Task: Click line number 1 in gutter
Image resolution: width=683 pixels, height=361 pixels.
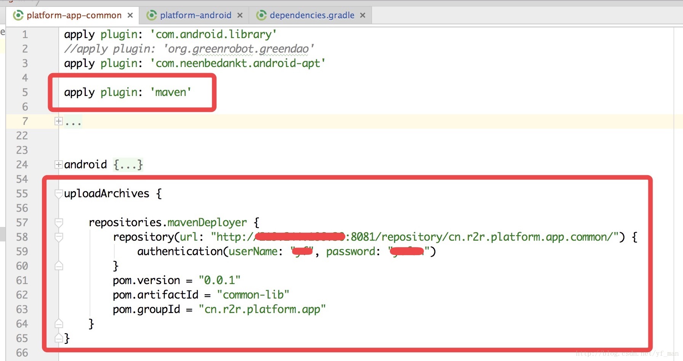Action: (25, 35)
